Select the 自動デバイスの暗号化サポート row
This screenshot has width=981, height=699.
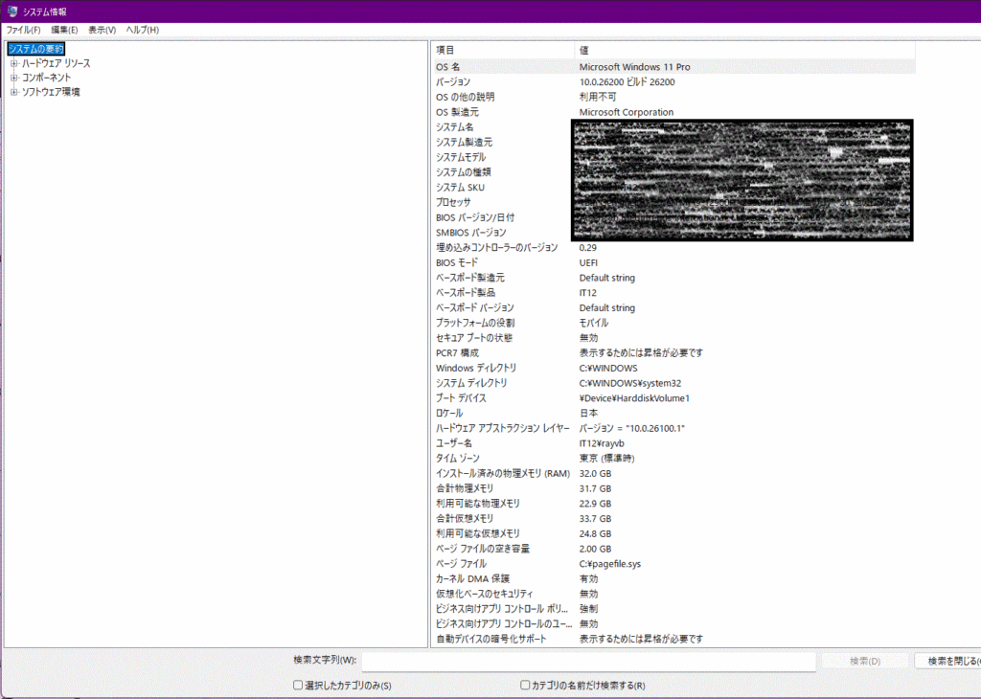point(673,639)
